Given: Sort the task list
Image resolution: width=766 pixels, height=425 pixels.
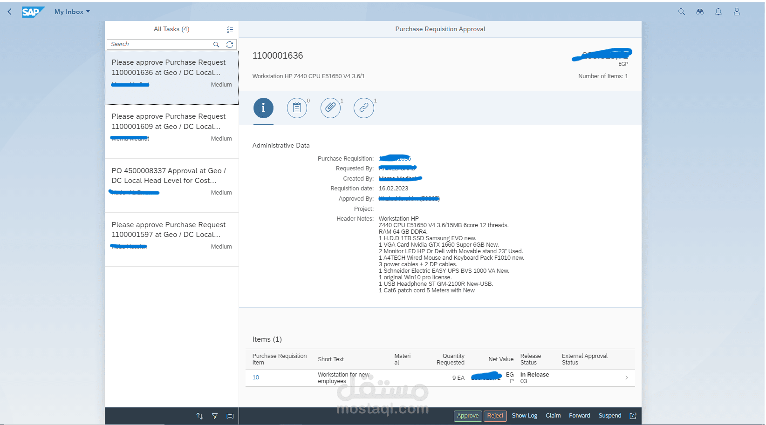Looking at the screenshot, I should (x=200, y=416).
